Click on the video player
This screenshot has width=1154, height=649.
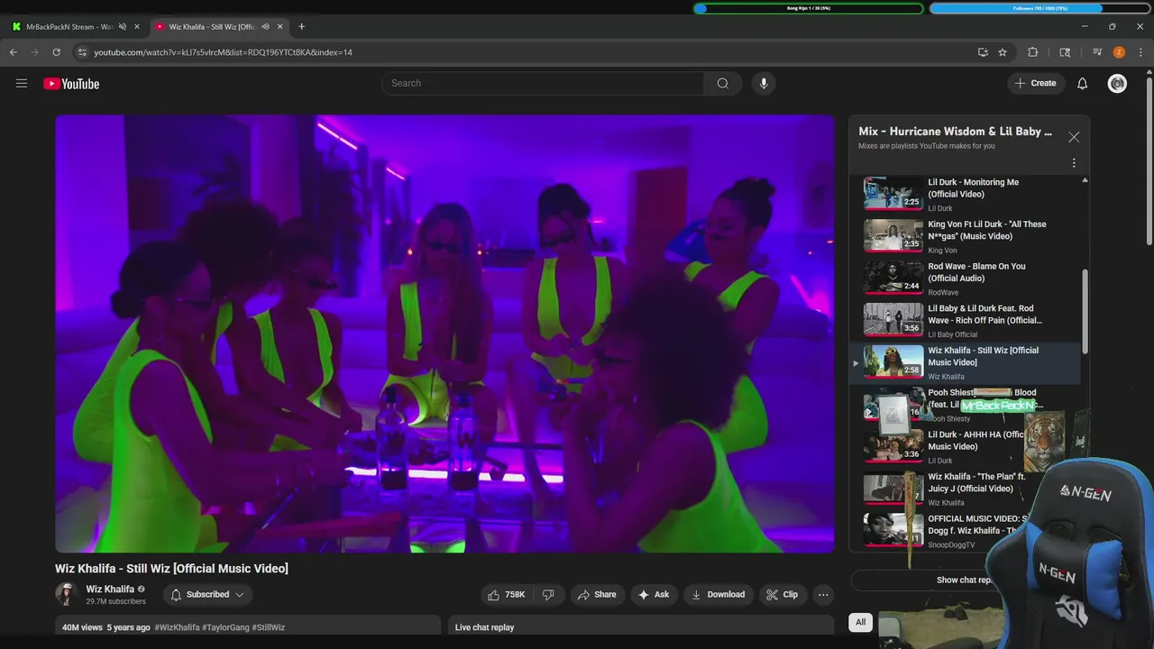tap(444, 334)
